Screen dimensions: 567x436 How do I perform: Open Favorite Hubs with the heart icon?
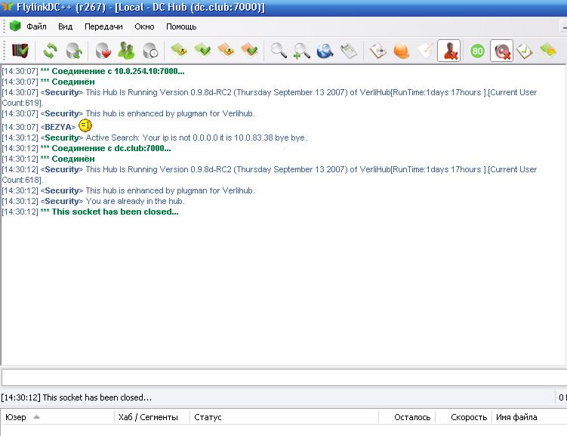click(x=103, y=51)
